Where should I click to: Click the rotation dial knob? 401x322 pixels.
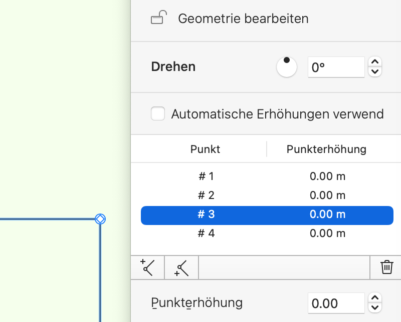tap(287, 67)
